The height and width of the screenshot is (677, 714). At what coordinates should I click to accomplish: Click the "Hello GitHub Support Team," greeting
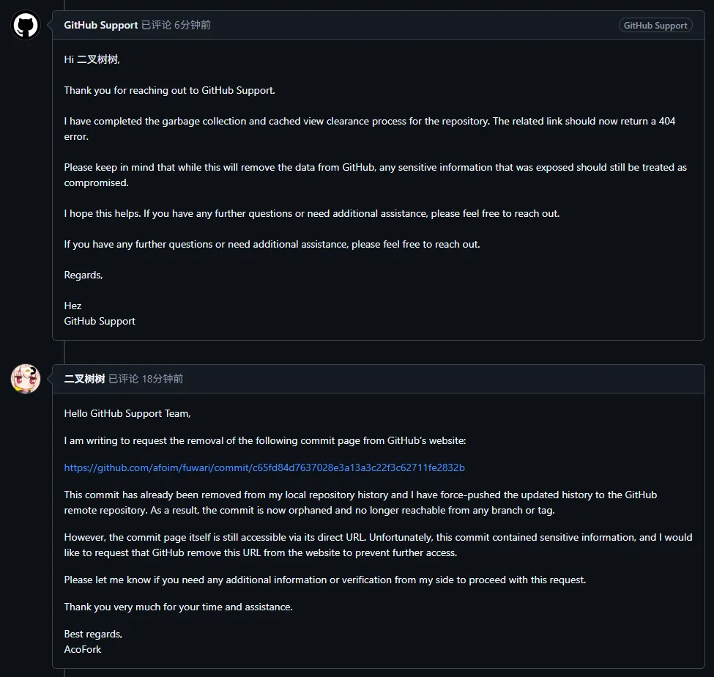click(127, 413)
